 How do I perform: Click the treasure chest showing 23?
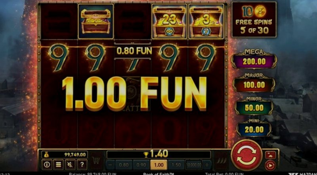pos(170,21)
